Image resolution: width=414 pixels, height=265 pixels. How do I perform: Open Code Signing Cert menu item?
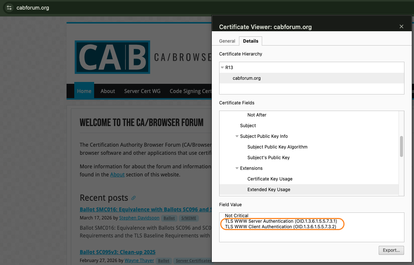[190, 91]
